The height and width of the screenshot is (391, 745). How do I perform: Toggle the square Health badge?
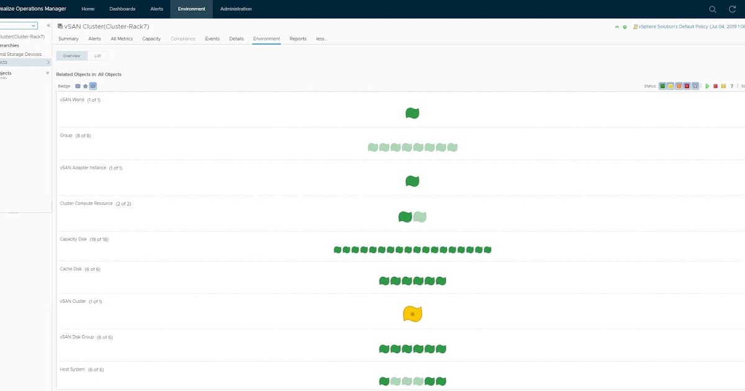78,86
